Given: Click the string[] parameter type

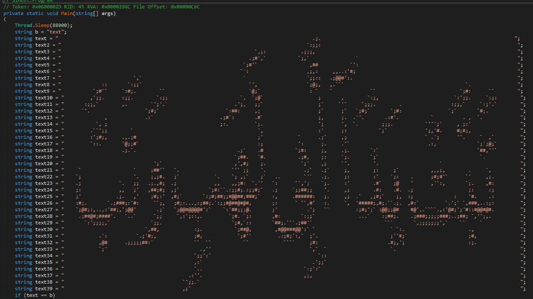Looking at the screenshot, I should [x=86, y=14].
